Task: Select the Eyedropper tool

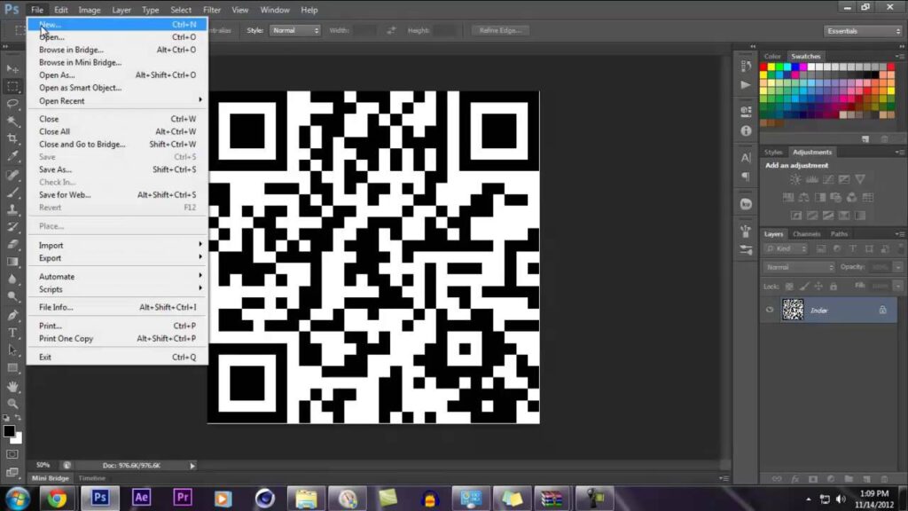Action: (12, 156)
